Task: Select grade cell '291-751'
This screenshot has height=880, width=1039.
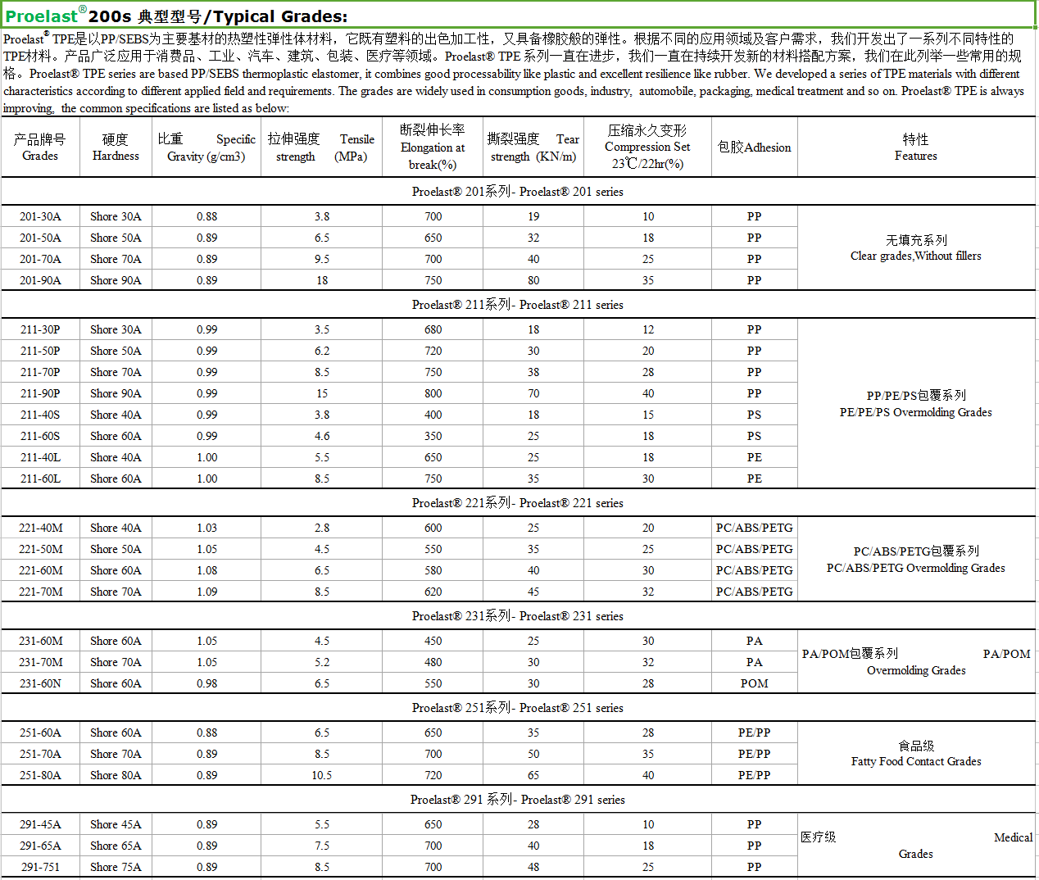Action: tap(40, 867)
